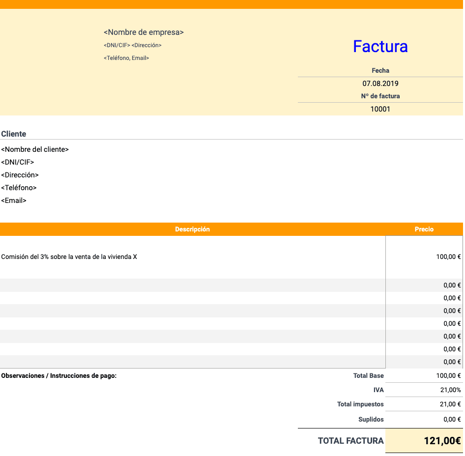The height and width of the screenshot is (456, 465).
Task: Select the 'IVA' label
Action: [378, 390]
